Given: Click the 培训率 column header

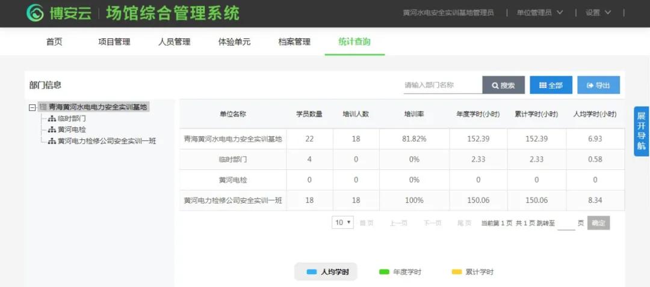Looking at the screenshot, I should point(414,114).
